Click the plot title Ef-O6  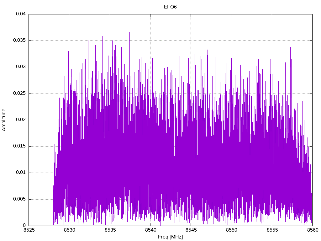[170, 7]
